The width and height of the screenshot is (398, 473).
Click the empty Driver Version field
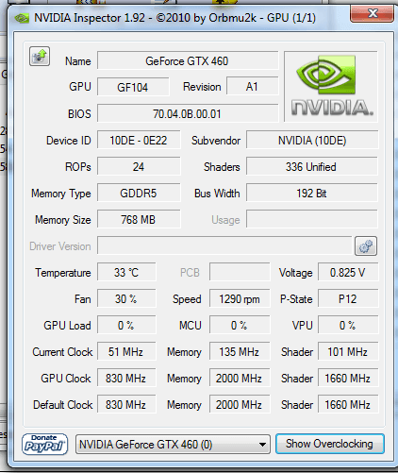coord(224,245)
